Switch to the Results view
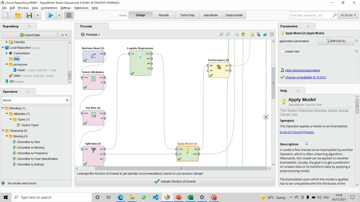 164,15
